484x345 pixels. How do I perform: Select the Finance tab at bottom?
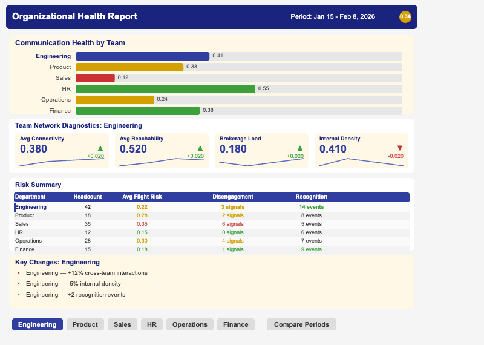click(235, 324)
